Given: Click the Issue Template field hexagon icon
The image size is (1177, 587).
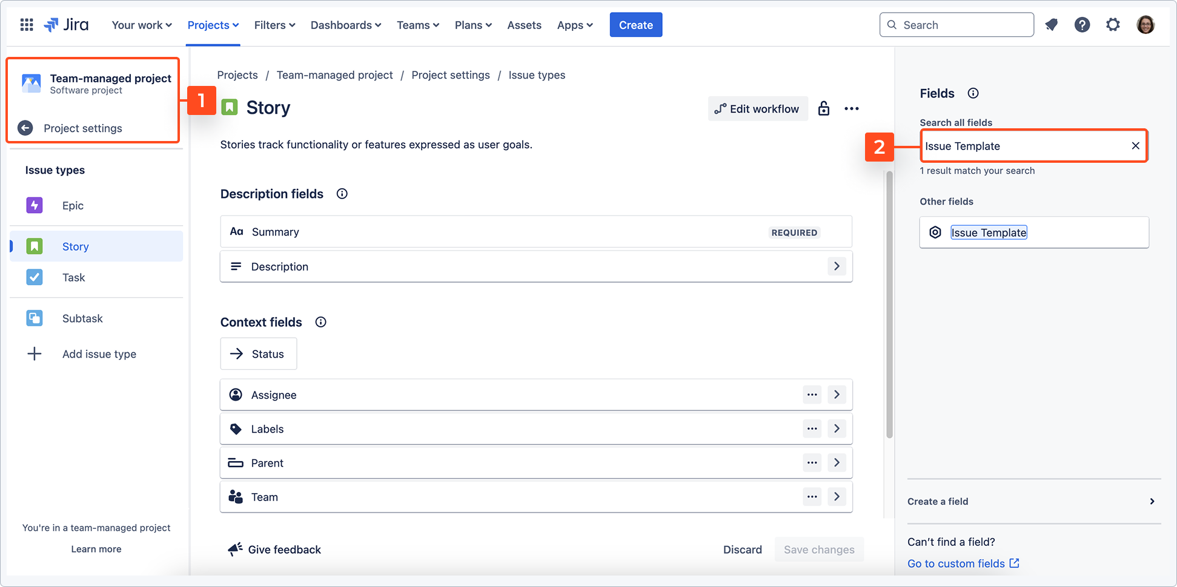Looking at the screenshot, I should click(935, 232).
